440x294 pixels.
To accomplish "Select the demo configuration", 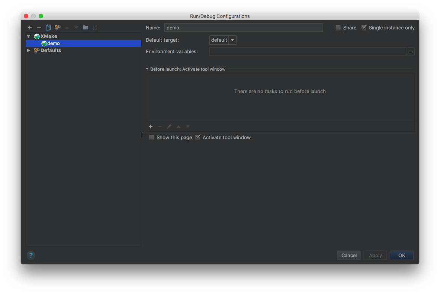I will 83,43.
